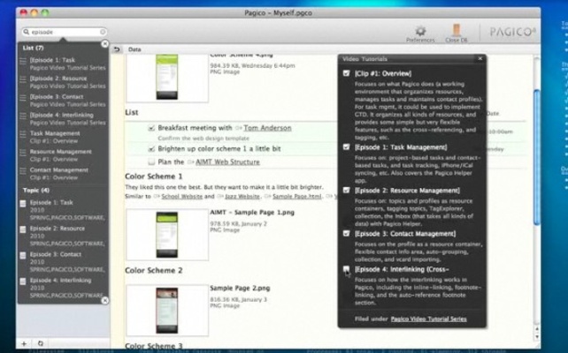This screenshot has height=353, width=568.
Task: Open the Jazz Website link
Action: (242, 196)
